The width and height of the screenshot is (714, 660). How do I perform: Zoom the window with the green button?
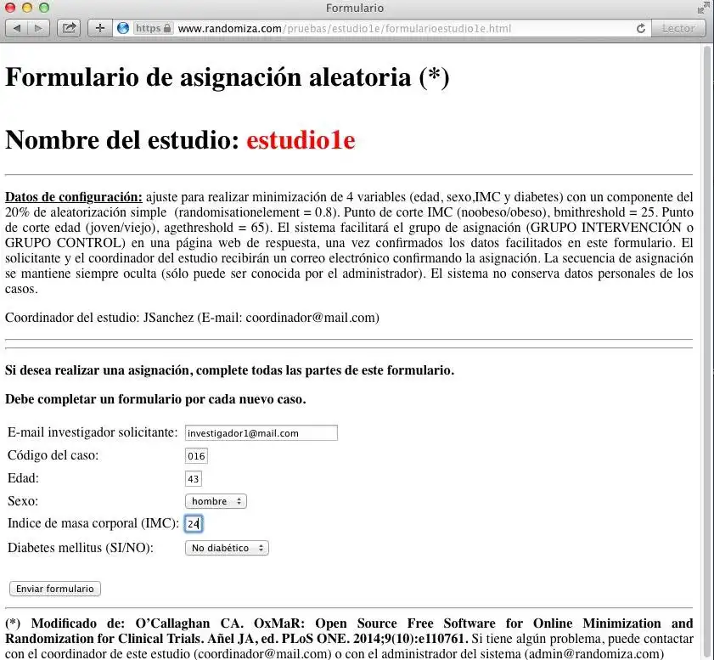pos(43,8)
